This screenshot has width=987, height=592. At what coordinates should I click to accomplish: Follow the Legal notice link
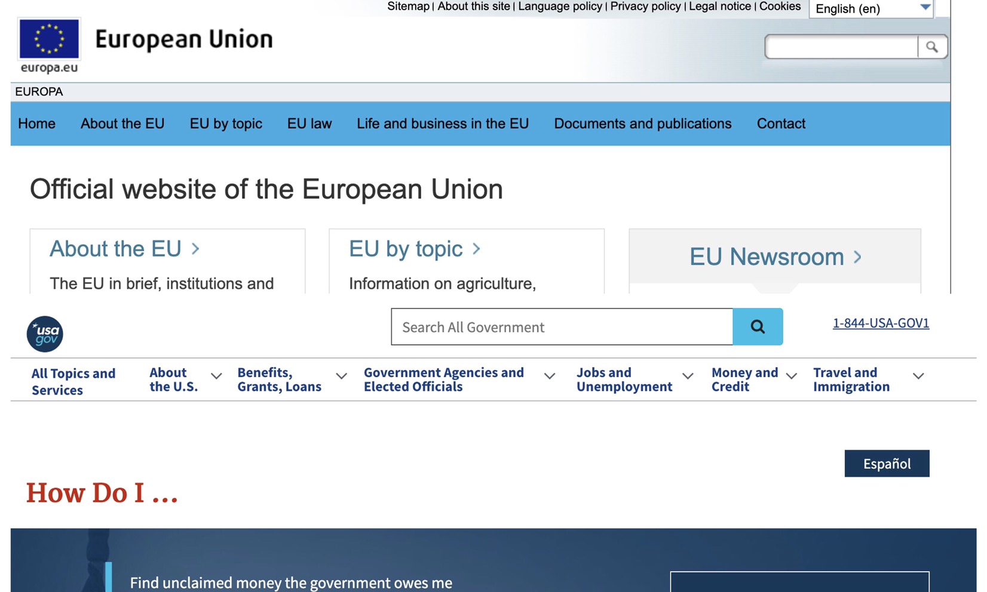tap(720, 7)
